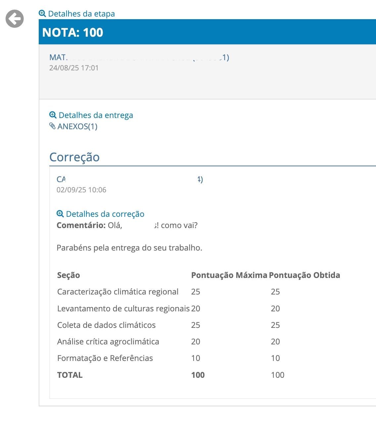
Task: Click the NOTA: 100 header
Action: coord(73,32)
